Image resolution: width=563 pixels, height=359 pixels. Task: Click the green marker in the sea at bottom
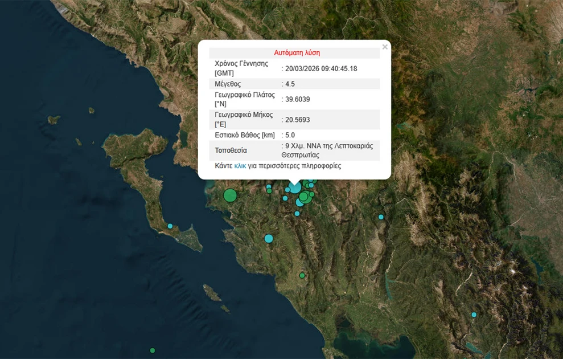[153, 350]
